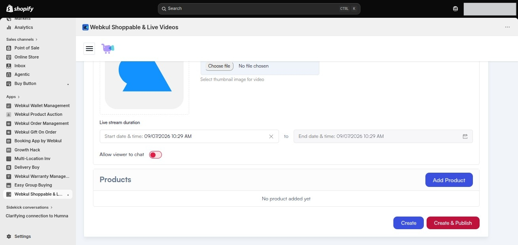518x245 pixels.
Task: Click the pin dot beside Buy Button
Action: (x=68, y=84)
